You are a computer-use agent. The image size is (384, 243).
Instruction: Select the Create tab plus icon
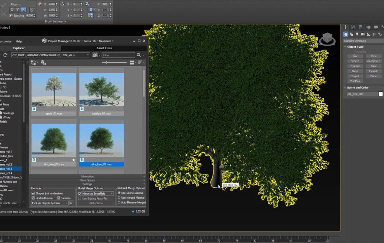(346, 27)
